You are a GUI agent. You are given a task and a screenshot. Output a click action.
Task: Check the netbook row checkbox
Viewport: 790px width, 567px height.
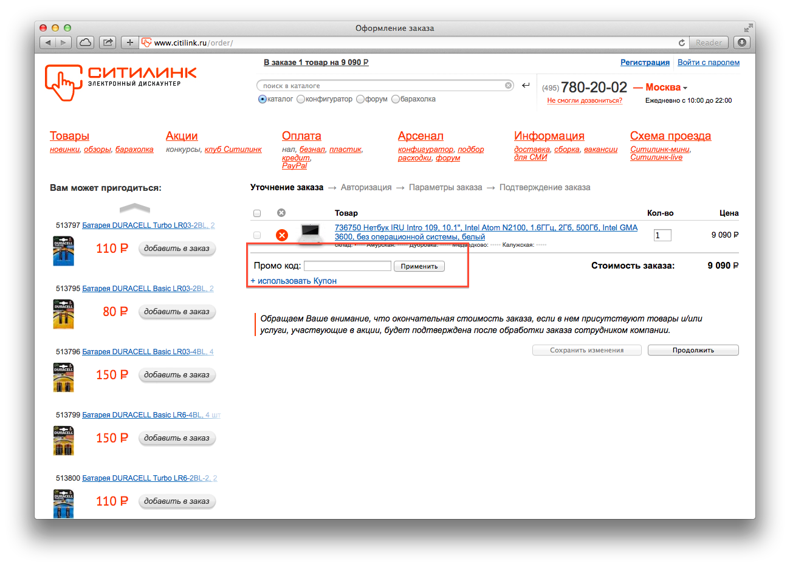point(257,235)
